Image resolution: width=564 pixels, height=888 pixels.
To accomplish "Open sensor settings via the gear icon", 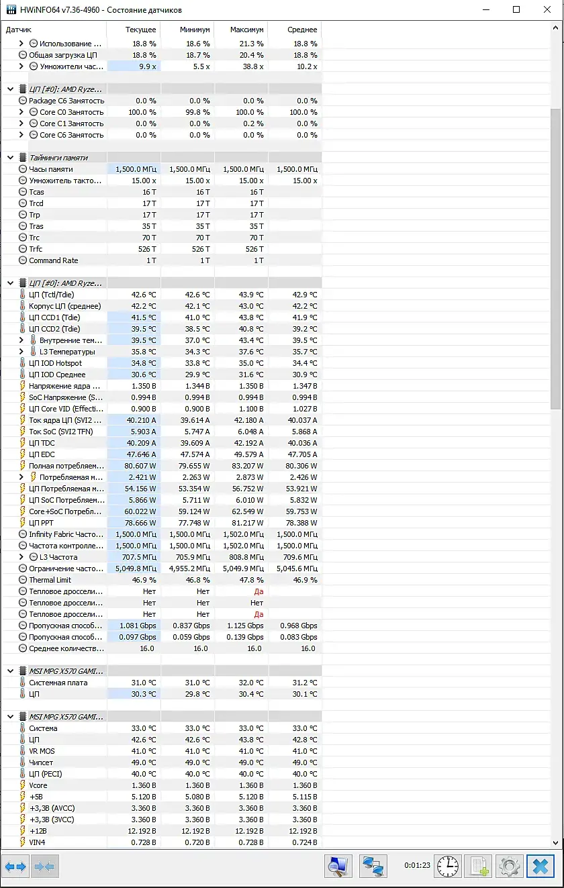I will pos(509,867).
